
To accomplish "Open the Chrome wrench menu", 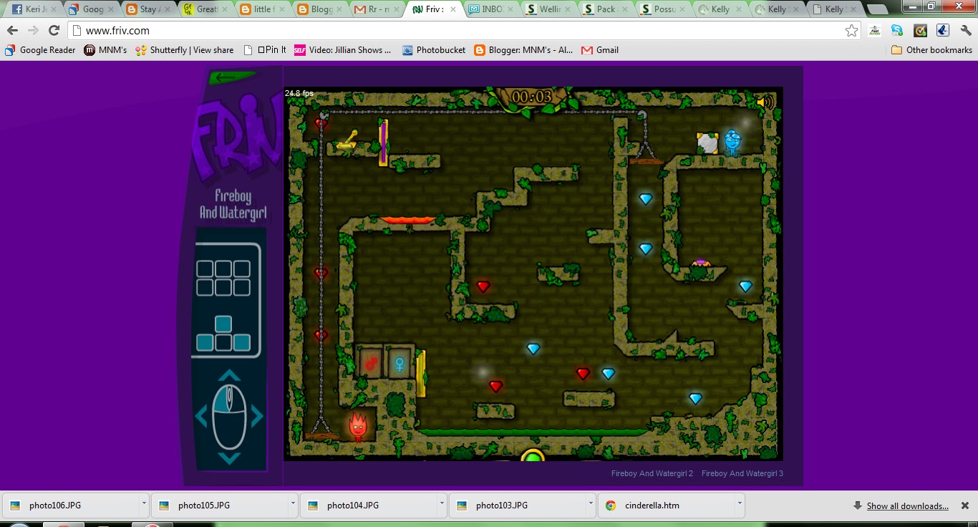I will pos(966,31).
